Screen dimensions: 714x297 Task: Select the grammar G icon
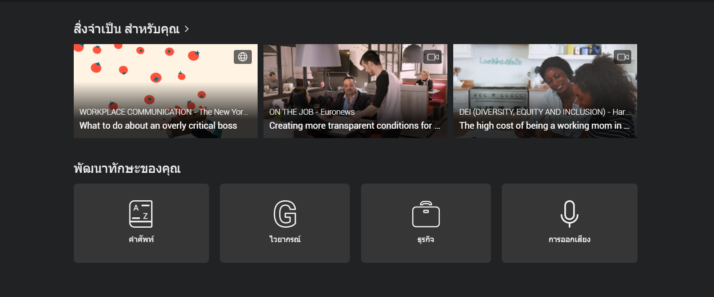pyautogui.click(x=285, y=214)
